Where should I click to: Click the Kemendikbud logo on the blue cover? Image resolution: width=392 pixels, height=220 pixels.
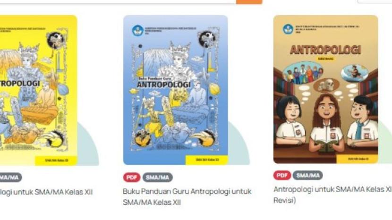[137, 31]
